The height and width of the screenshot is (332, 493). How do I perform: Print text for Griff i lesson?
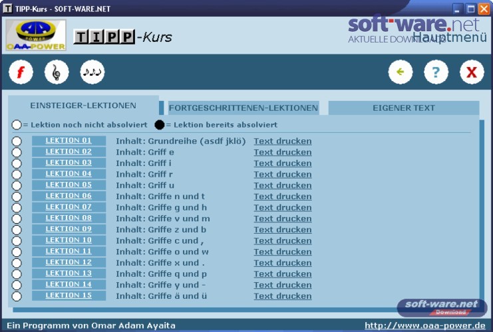(x=283, y=163)
